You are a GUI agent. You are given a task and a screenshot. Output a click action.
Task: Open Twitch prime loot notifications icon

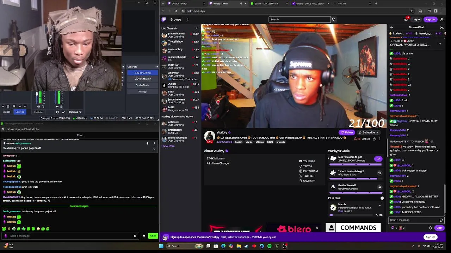coord(406,20)
